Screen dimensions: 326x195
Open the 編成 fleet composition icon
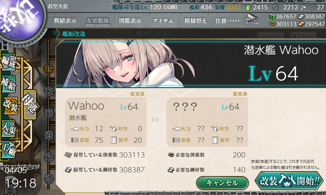pos(8,62)
